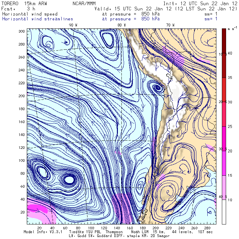Image resolution: width=239 pixels, height=239 pixels.
Task: Select the blue "sm= 1" label
Action: (211, 19)
